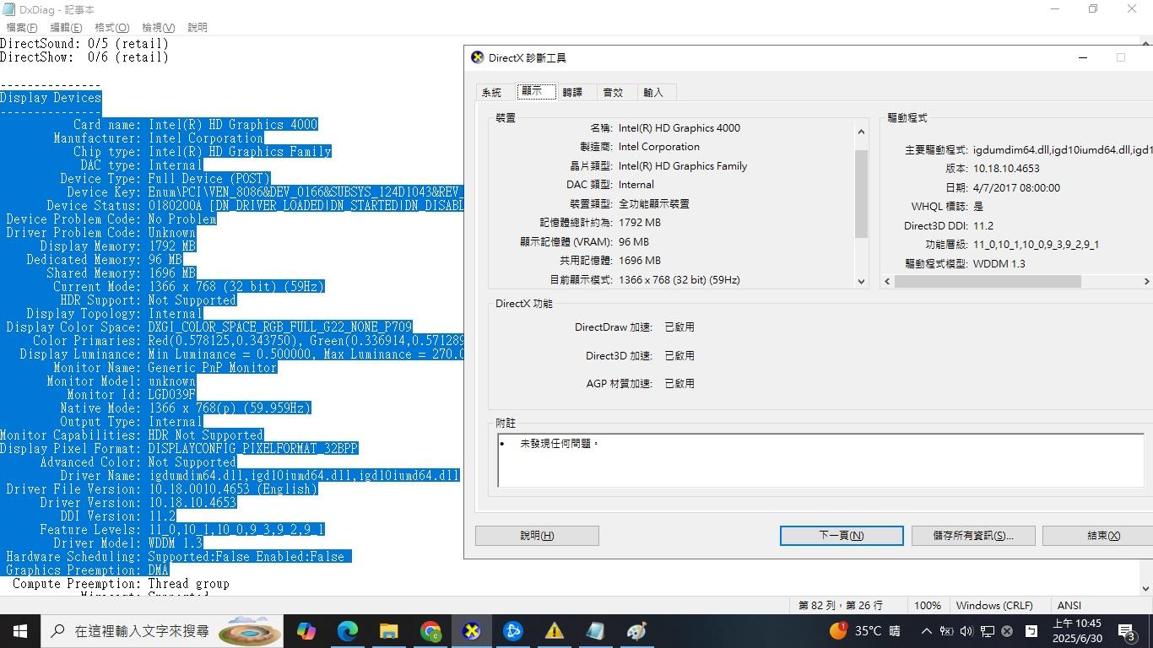Open the weather widget showing 35°C
1153x648 pixels.
pyautogui.click(x=865, y=631)
